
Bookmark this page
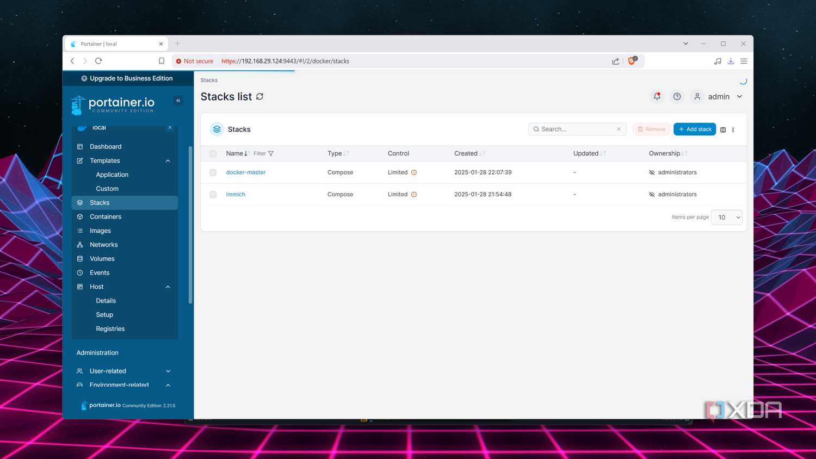pos(162,61)
